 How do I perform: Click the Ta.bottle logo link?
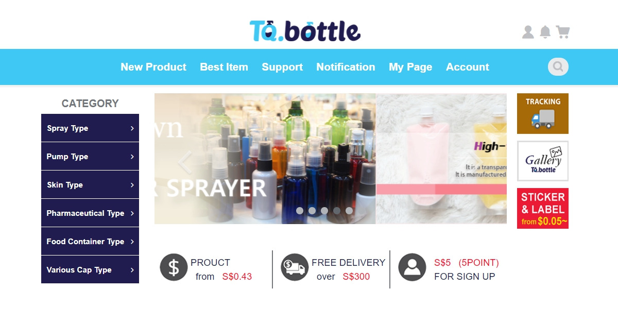(x=305, y=30)
